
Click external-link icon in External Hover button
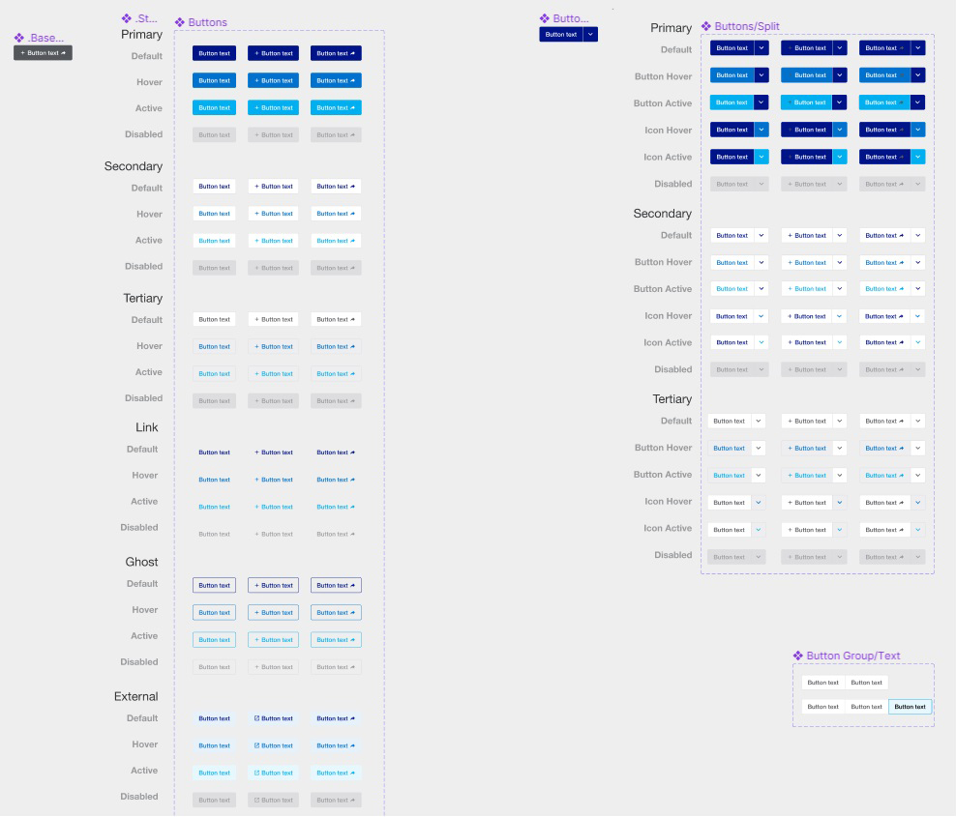pyautogui.click(x=256, y=745)
